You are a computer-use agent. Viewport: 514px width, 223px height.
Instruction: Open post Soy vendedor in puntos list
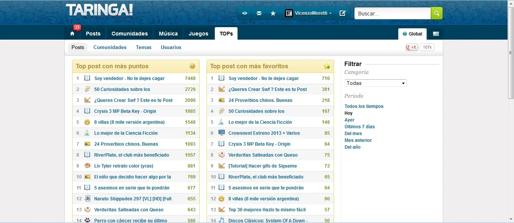coord(129,78)
